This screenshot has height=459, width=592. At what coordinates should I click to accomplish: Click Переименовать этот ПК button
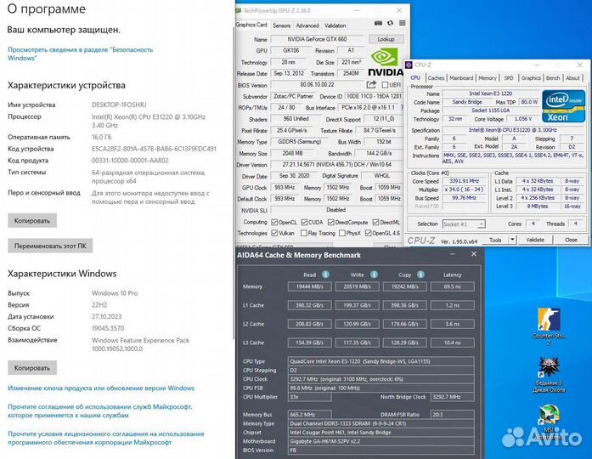tap(50, 246)
